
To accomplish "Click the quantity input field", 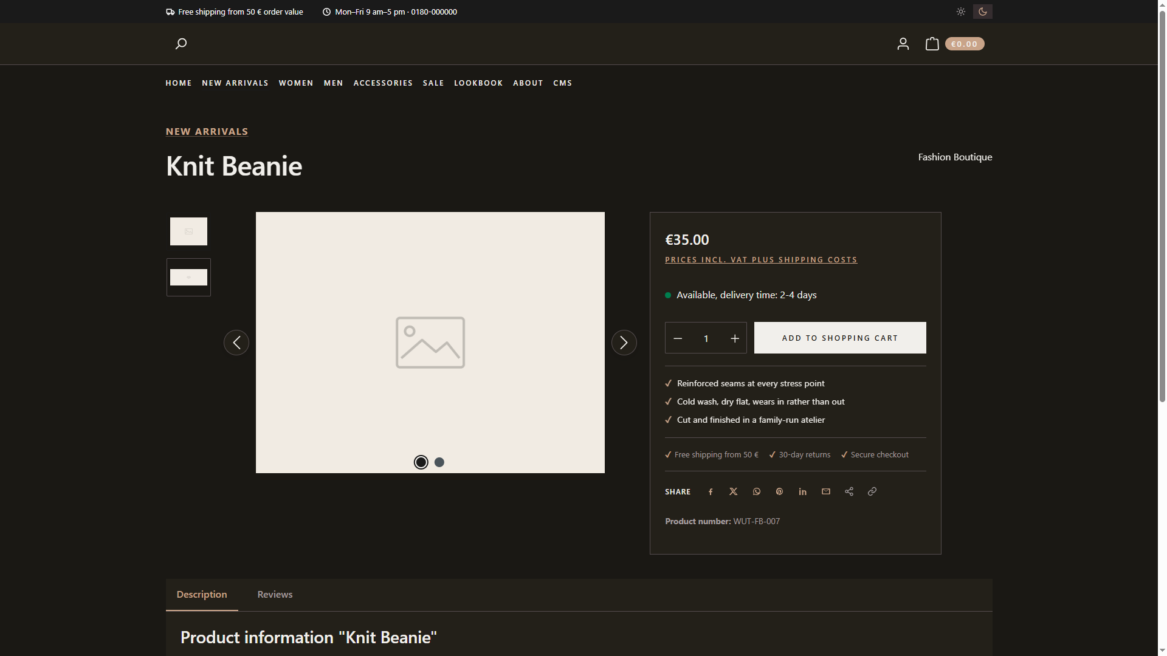I will coord(706,338).
